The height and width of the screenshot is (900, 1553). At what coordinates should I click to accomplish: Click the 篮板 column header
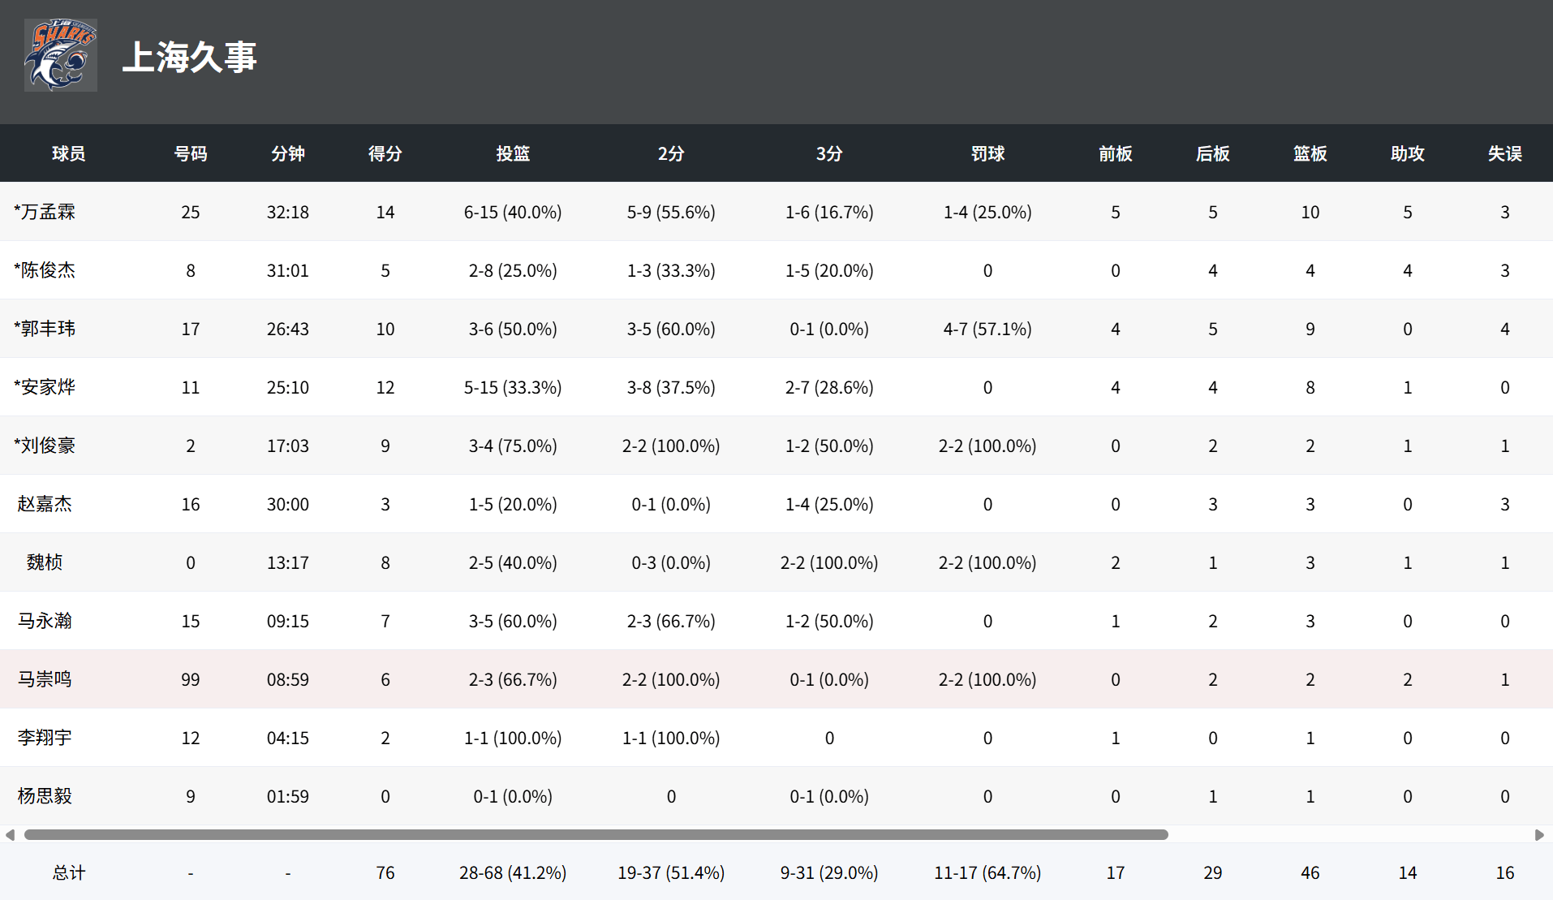click(x=1310, y=153)
